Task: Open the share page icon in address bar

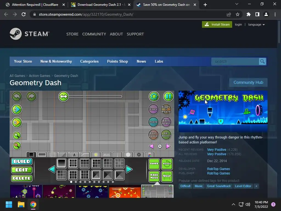Action: click(229, 14)
